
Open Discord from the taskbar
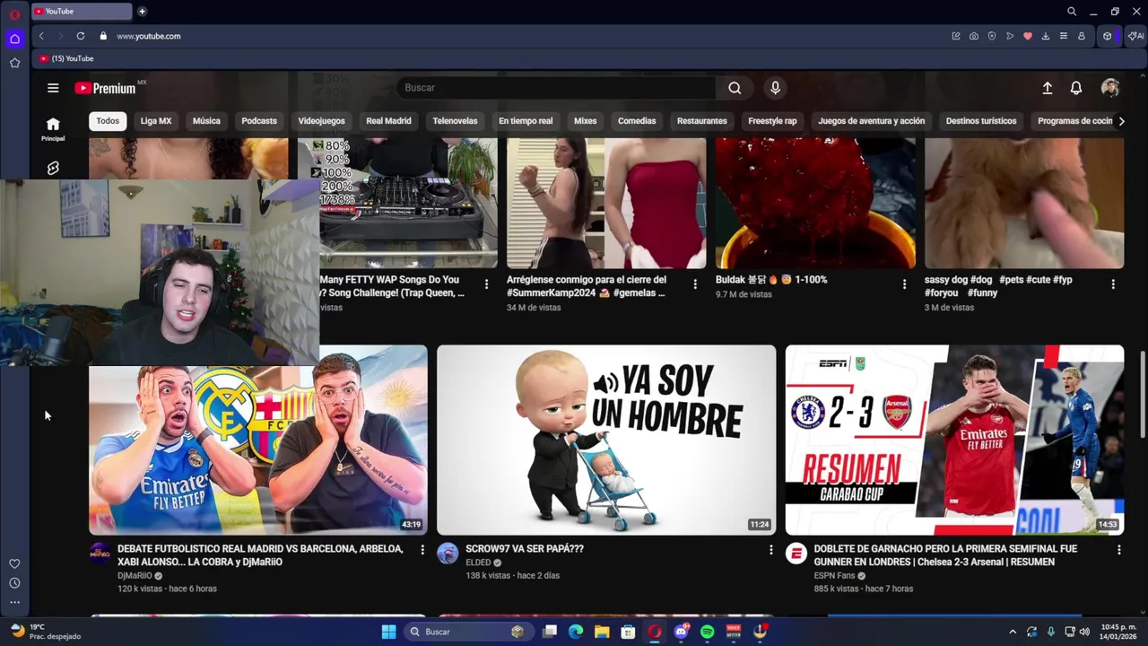681,632
